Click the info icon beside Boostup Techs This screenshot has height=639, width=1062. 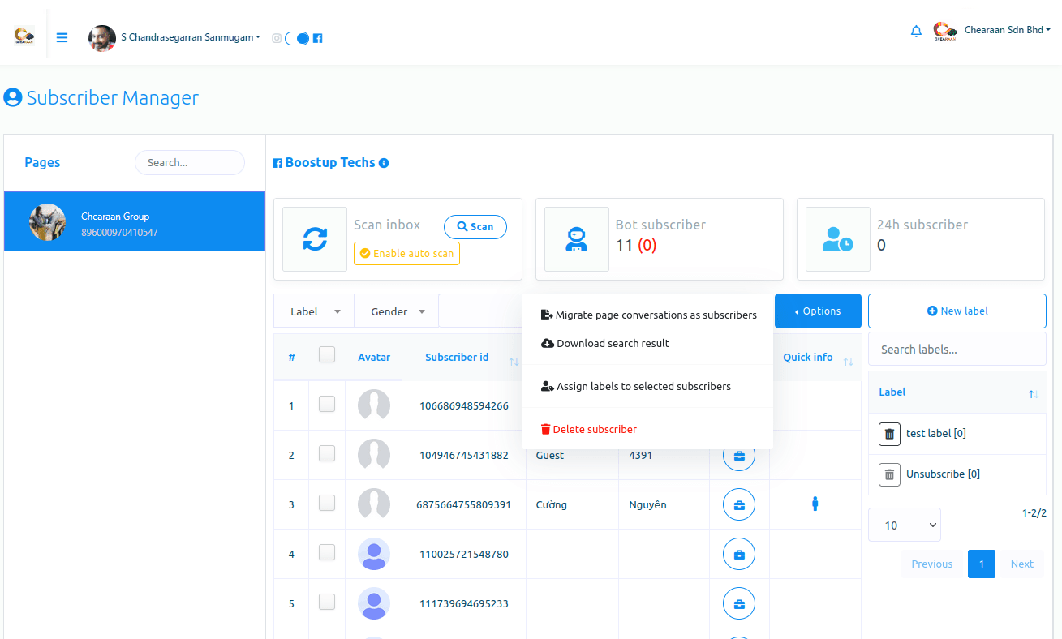point(384,163)
